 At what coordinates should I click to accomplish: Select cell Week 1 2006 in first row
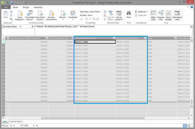click(x=95, y=42)
